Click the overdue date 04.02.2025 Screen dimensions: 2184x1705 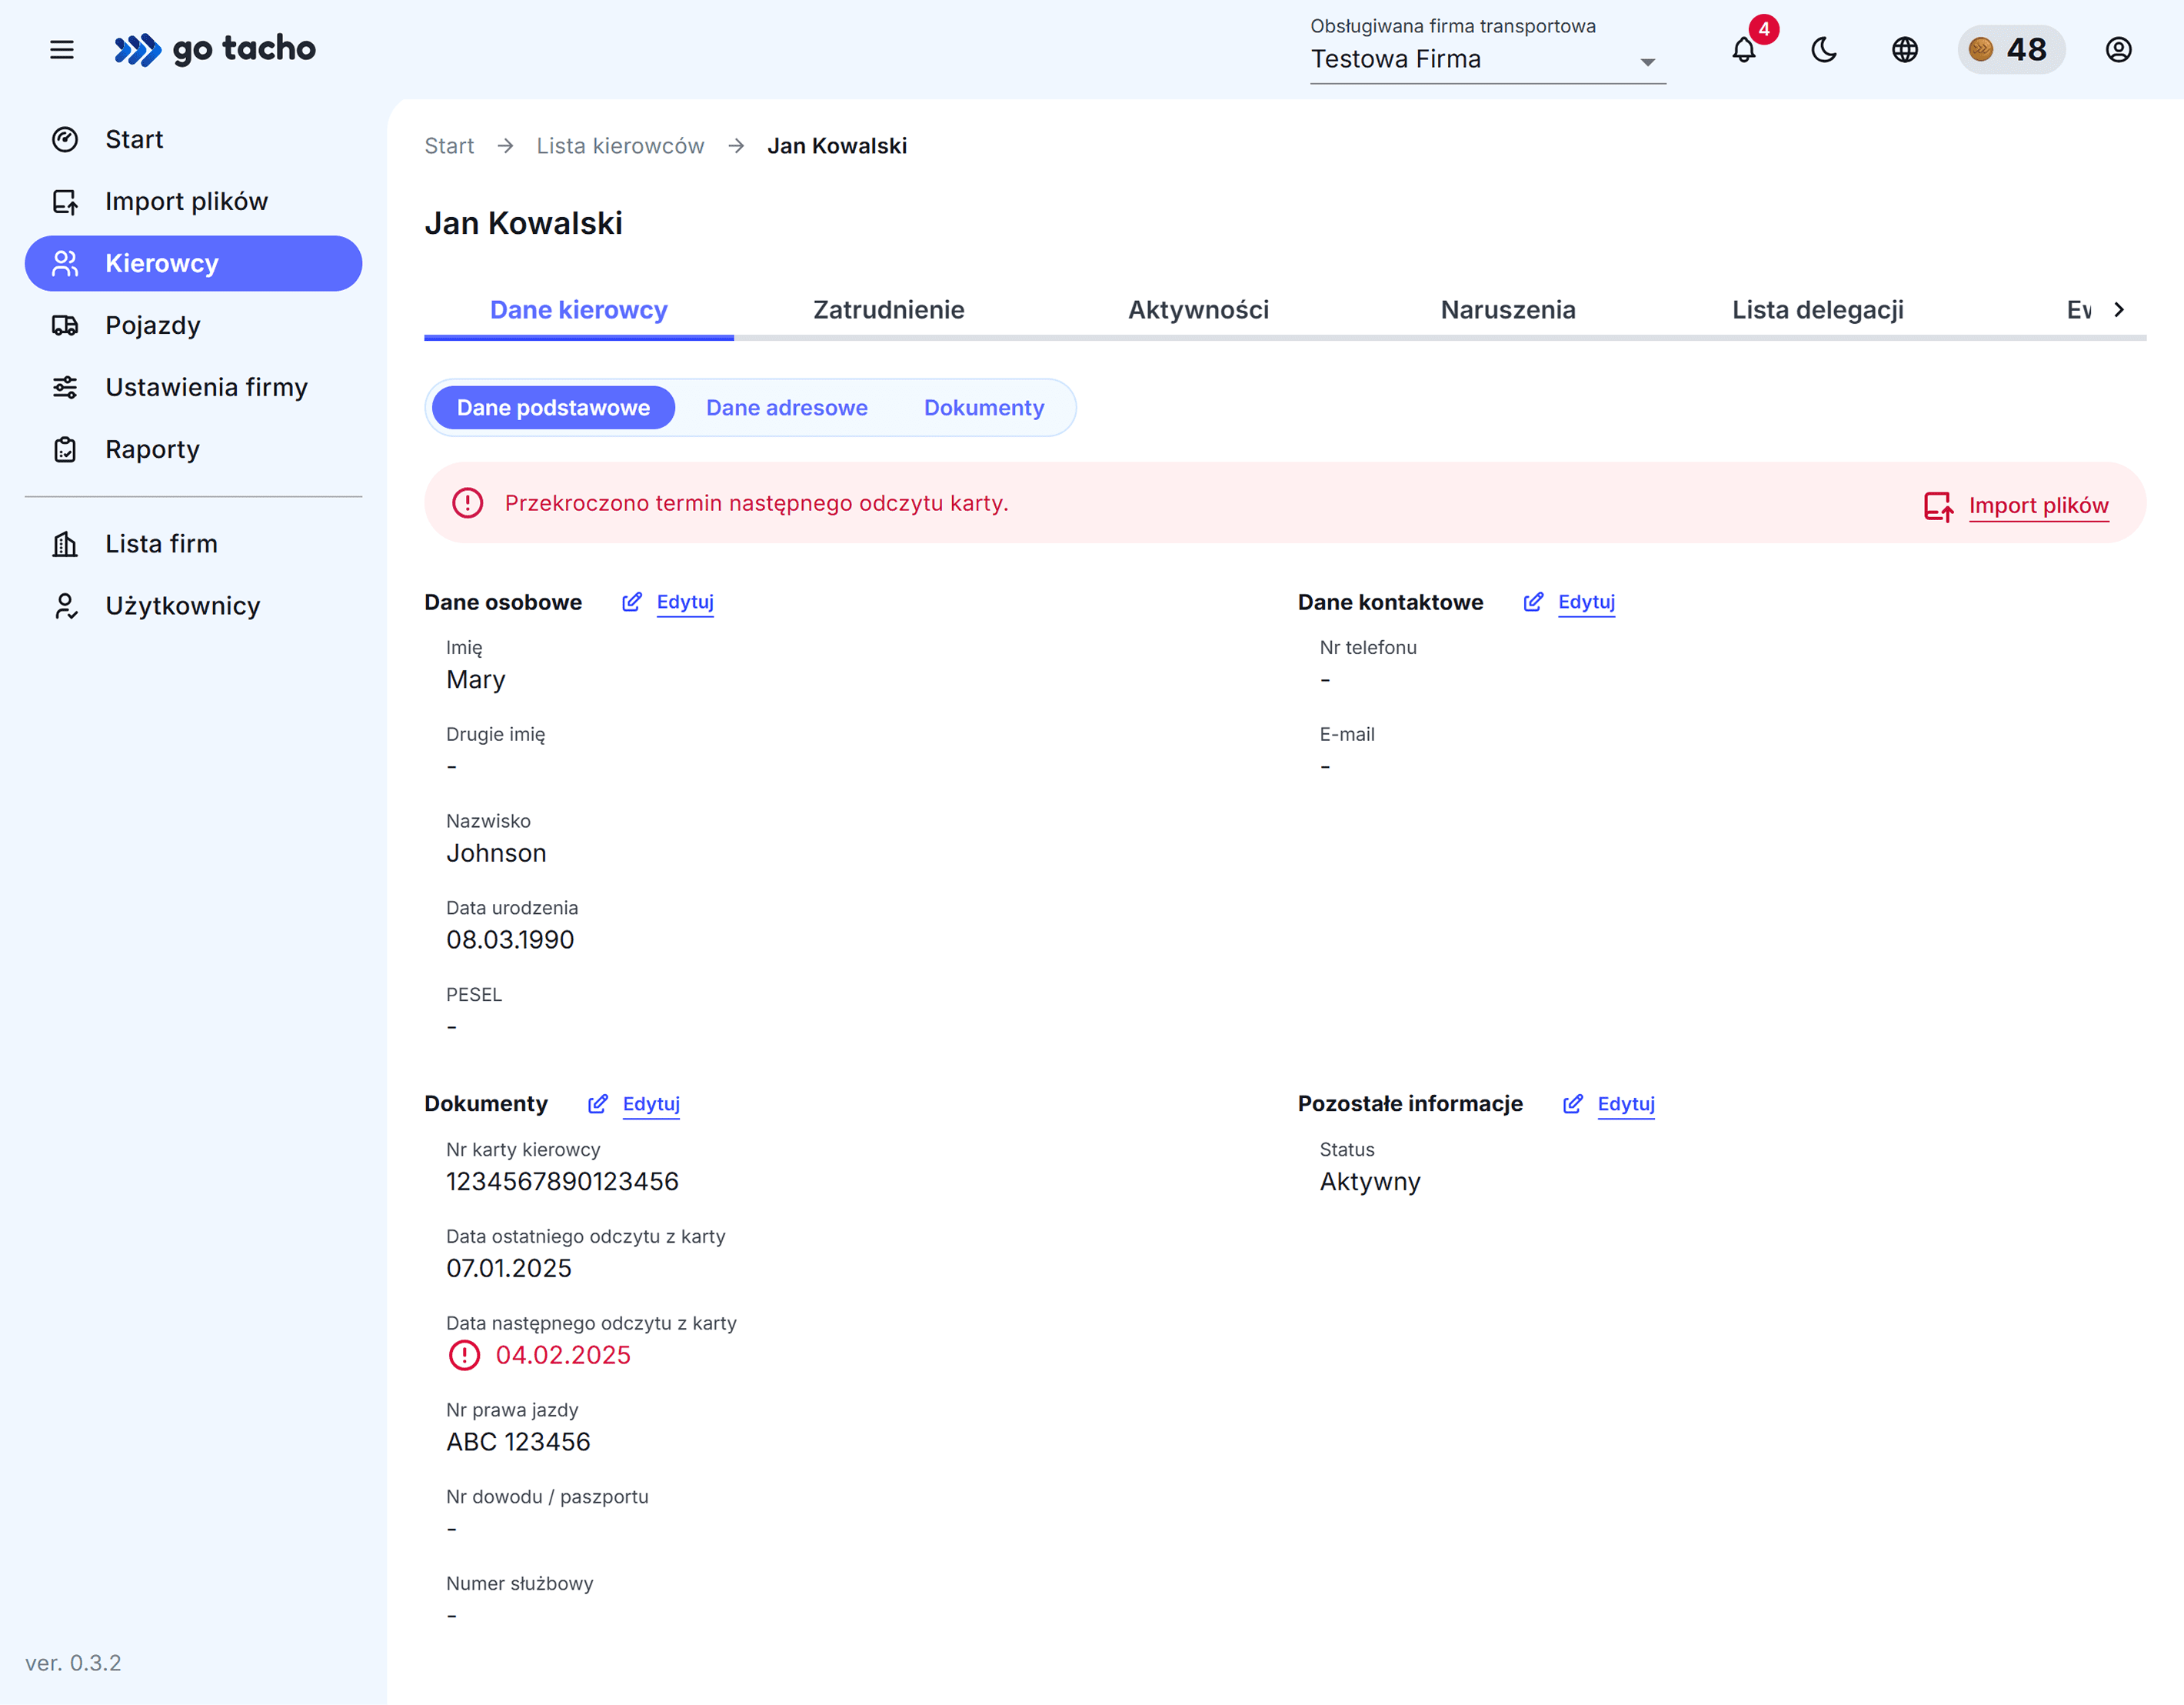[x=563, y=1355]
